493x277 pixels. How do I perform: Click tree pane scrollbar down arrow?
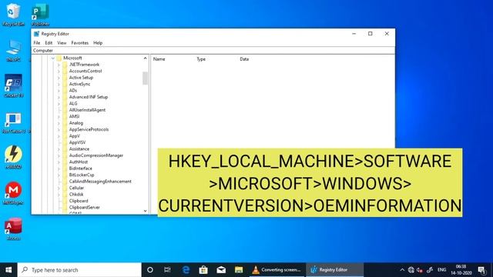[x=145, y=211]
